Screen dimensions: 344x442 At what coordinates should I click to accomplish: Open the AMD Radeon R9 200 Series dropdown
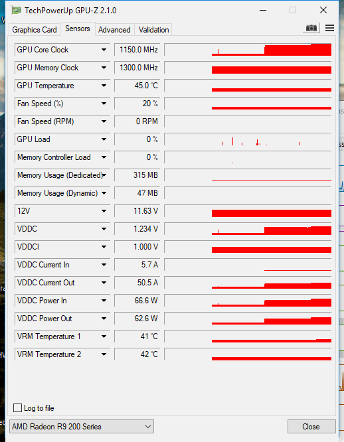point(82,426)
